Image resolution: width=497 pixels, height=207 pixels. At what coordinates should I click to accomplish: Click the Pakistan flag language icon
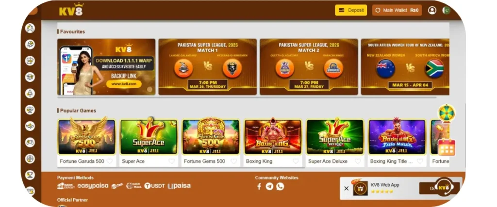447,10
